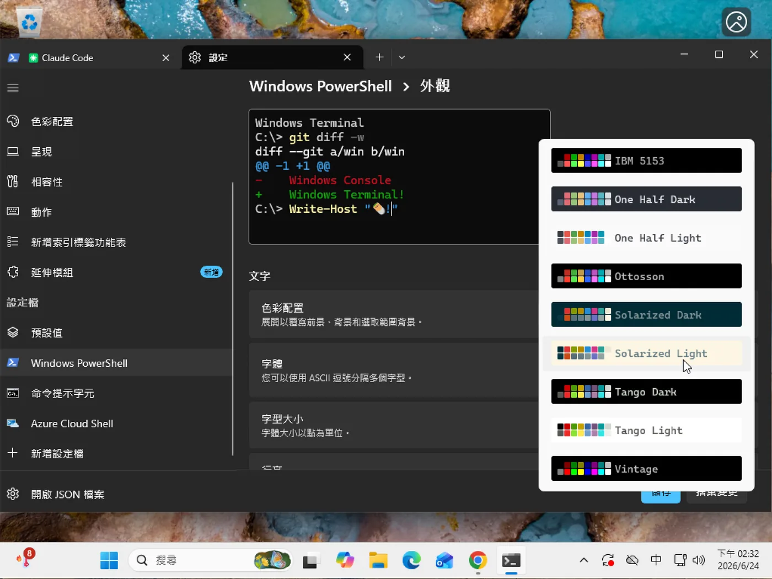
Task: Expand the 色彩配置 setting card
Action: pos(394,314)
